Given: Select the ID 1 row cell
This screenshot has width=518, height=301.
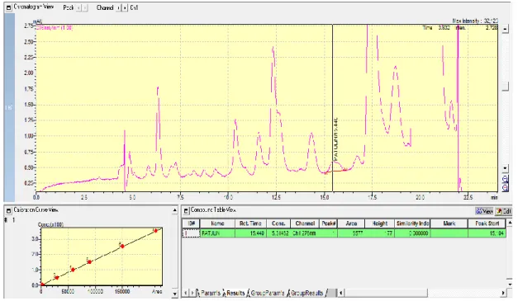Looking at the screenshot, I should [x=191, y=233].
